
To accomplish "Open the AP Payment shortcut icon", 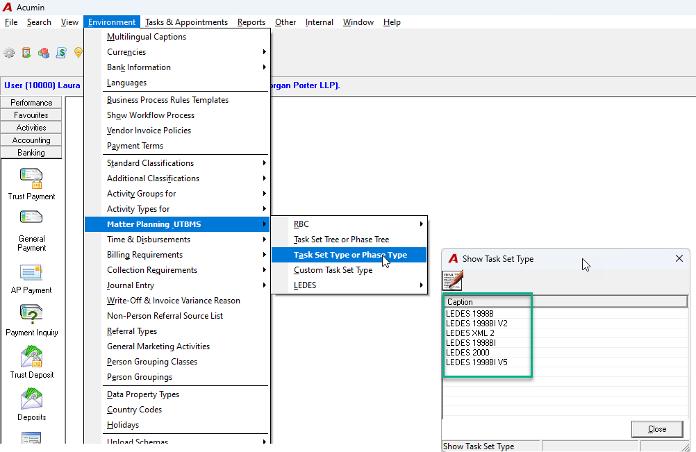I will point(31,273).
